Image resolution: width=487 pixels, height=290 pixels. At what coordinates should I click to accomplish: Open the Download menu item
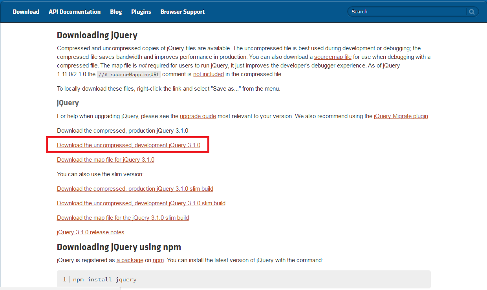[26, 12]
